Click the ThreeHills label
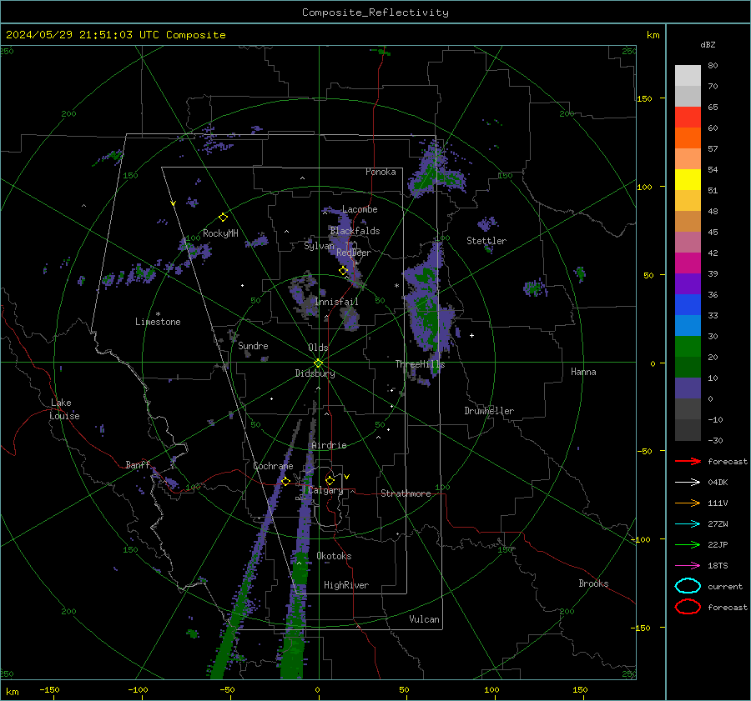751x701 pixels. (420, 364)
